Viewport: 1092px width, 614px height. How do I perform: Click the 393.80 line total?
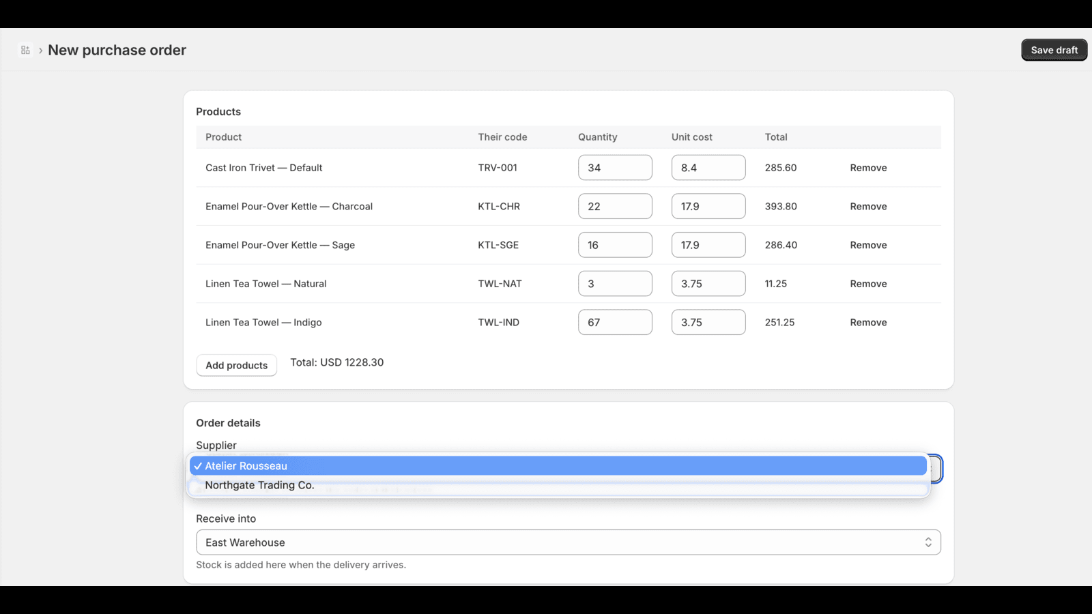pyautogui.click(x=781, y=206)
